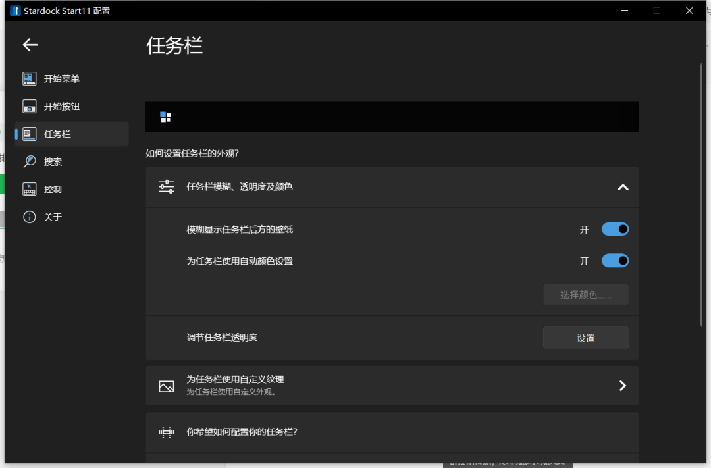Go to the 搜索 settings page
This screenshot has height=468, width=711.
pos(72,161)
